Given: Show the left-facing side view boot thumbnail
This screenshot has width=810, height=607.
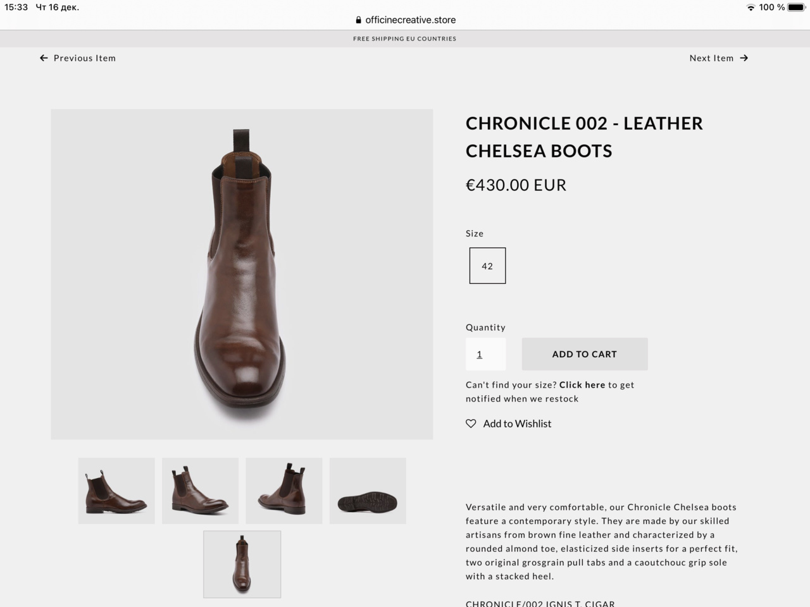Looking at the screenshot, I should click(116, 491).
